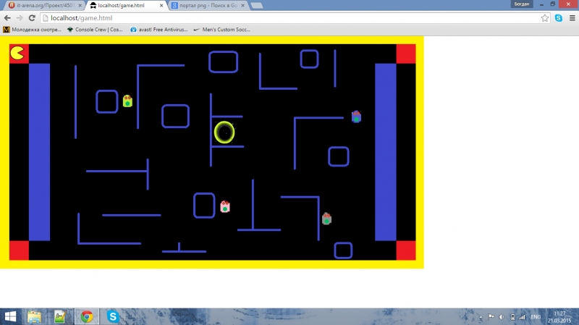Open the Молодежка смотре... bookmark
The width and height of the screenshot is (579, 325).
[32, 30]
